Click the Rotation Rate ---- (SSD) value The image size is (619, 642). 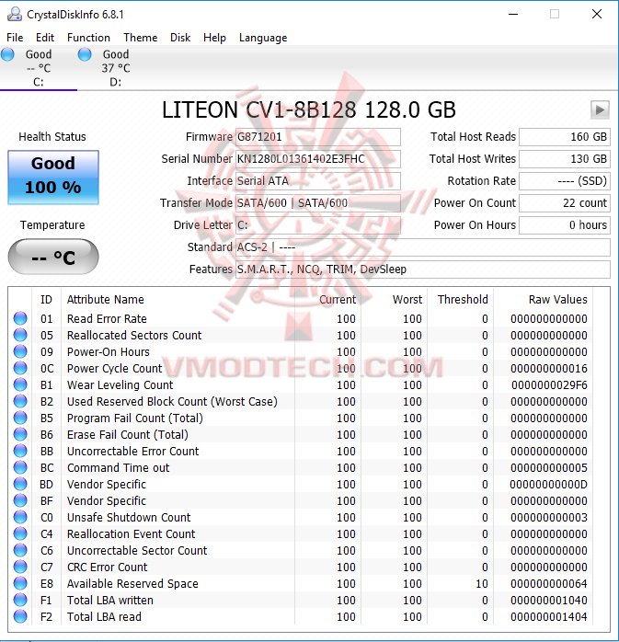565,181
